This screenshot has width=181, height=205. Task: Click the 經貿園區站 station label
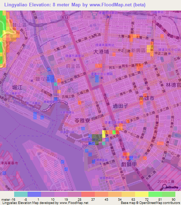[107, 178]
